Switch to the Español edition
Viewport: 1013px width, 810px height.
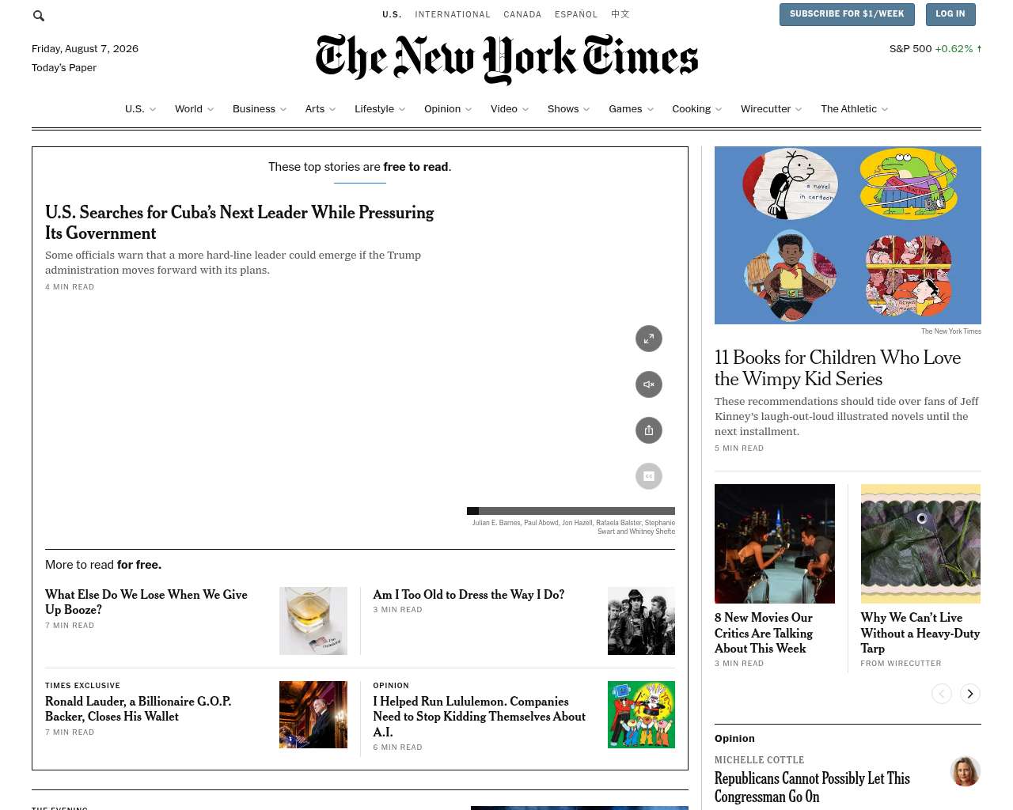[x=576, y=14]
